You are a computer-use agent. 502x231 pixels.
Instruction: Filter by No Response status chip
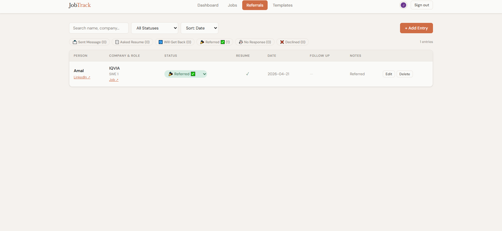pyautogui.click(x=255, y=42)
